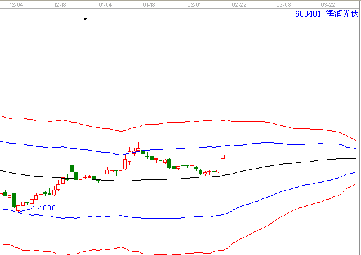Select the 03-08 date label
Image resolution: width=361 pixels, height=255 pixels.
click(x=284, y=5)
